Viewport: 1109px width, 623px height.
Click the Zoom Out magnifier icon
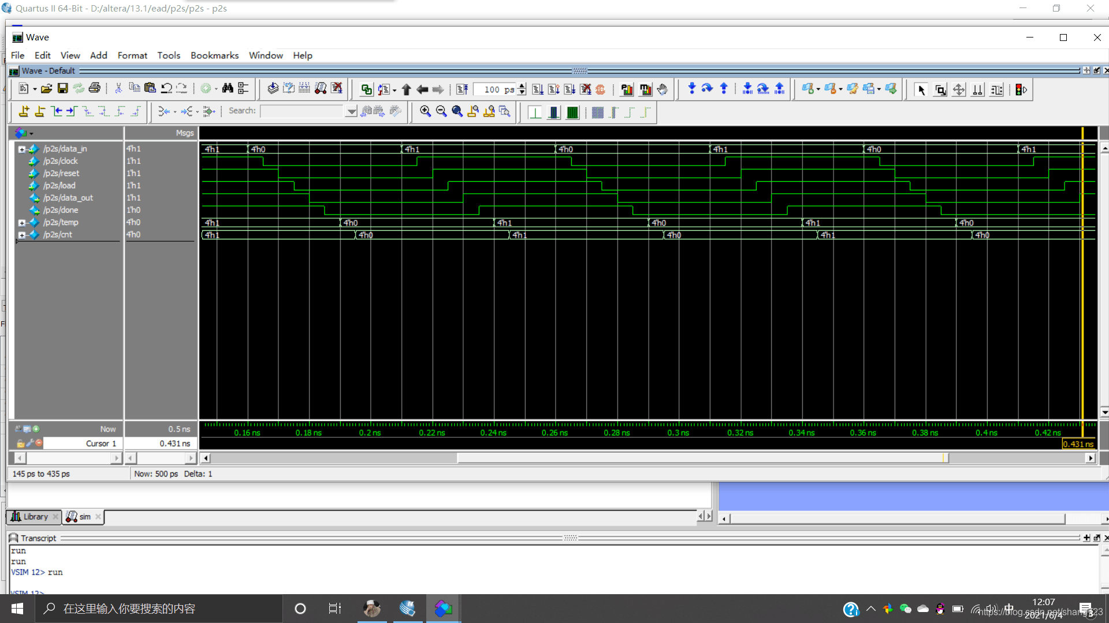441,111
